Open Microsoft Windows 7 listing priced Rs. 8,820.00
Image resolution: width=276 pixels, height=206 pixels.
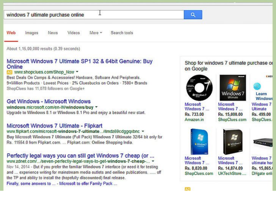point(197,160)
